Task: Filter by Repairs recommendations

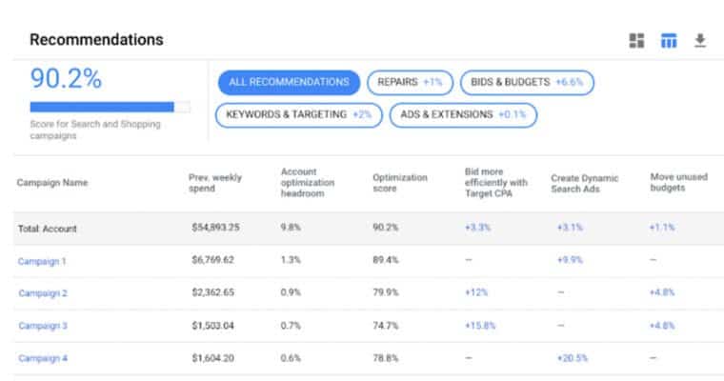Action: coord(410,83)
